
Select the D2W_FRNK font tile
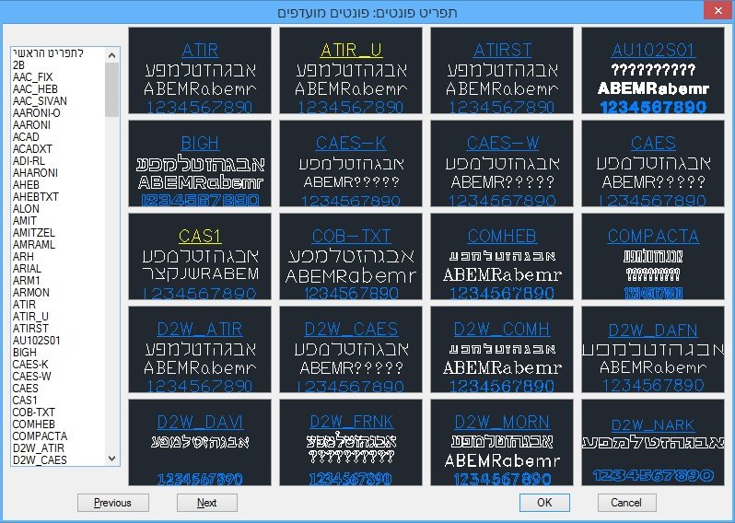pyautogui.click(x=351, y=443)
